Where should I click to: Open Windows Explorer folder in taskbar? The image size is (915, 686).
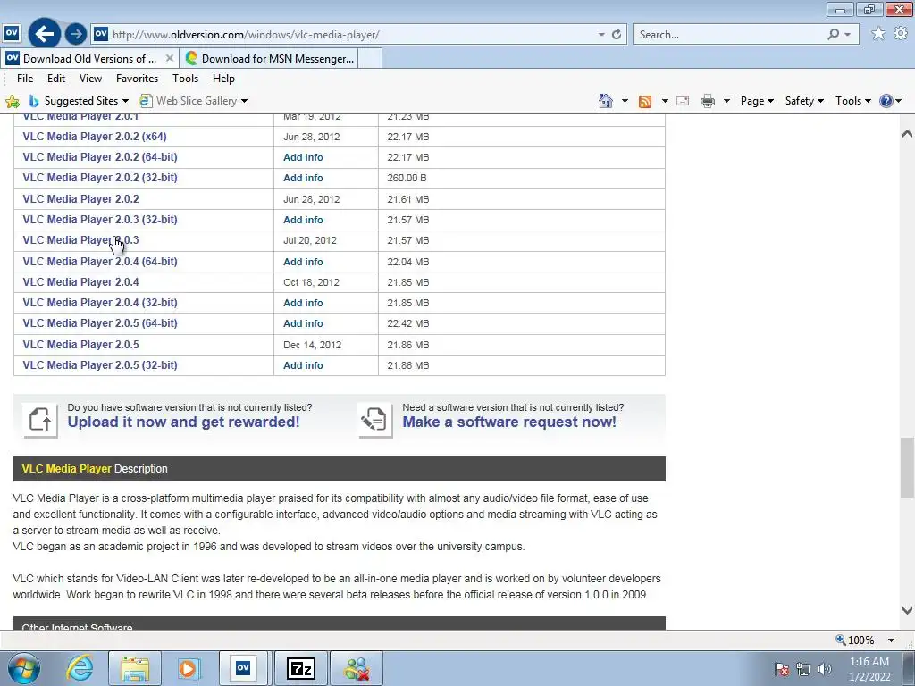pos(135,668)
